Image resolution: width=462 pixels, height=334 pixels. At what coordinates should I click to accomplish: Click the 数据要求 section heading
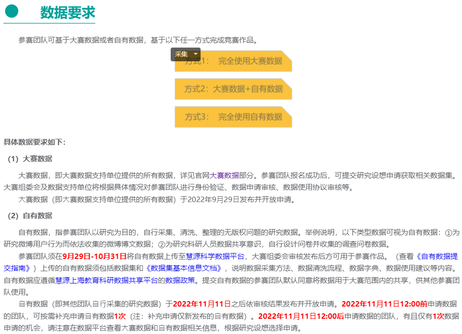coord(68,13)
